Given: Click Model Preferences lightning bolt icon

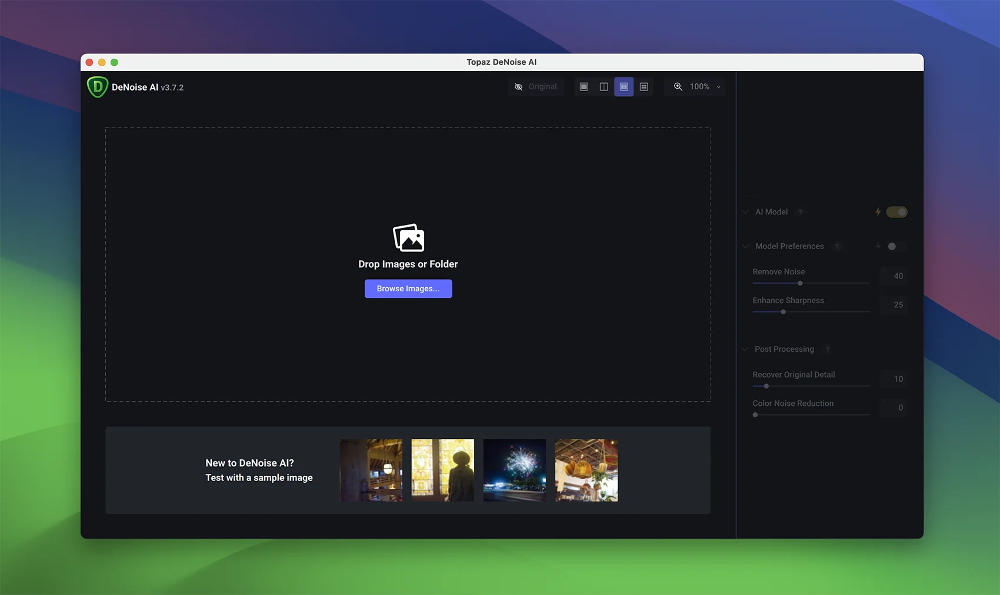Looking at the screenshot, I should coord(878,246).
